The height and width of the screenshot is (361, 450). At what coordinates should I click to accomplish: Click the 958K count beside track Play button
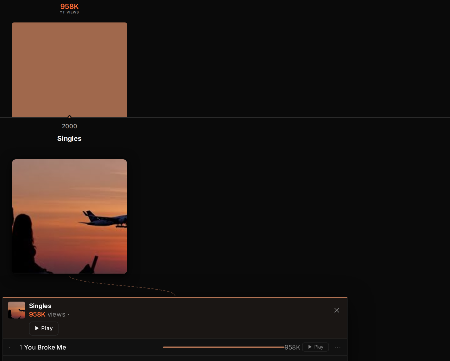(x=292, y=347)
